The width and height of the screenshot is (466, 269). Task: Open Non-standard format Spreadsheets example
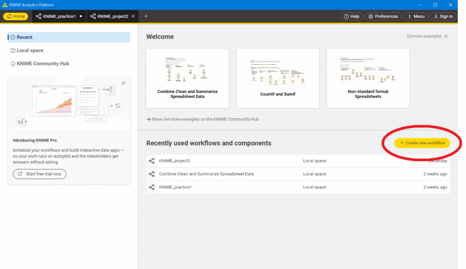click(368, 78)
